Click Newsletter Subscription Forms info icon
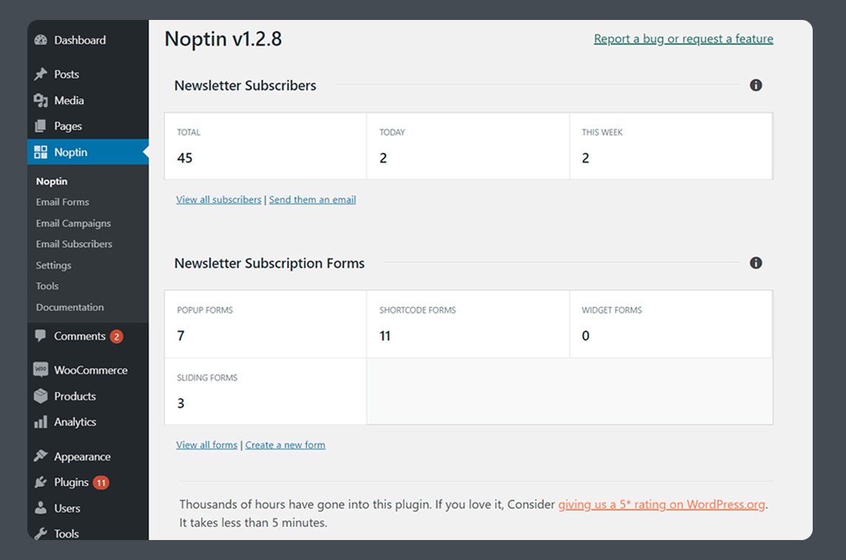The height and width of the screenshot is (560, 846). tap(756, 263)
